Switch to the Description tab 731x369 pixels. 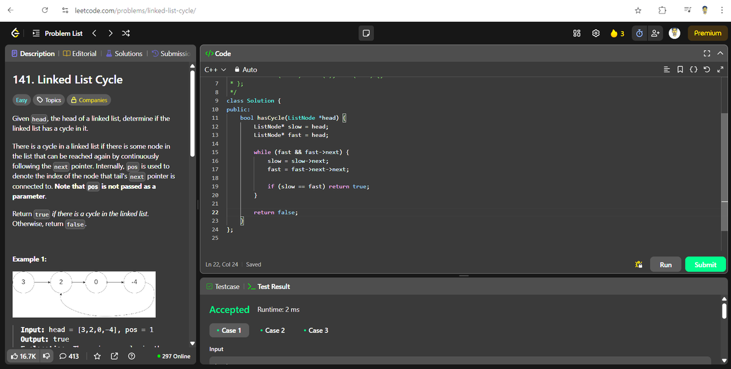tap(34, 54)
